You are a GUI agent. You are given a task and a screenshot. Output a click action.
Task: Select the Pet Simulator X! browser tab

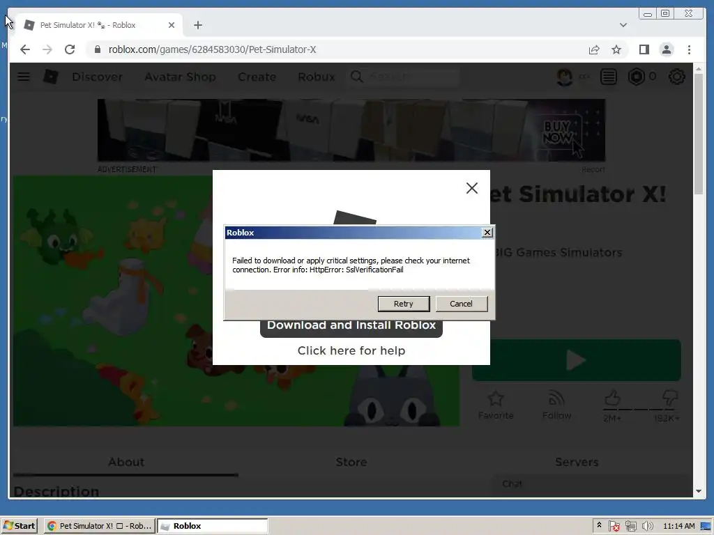99,25
